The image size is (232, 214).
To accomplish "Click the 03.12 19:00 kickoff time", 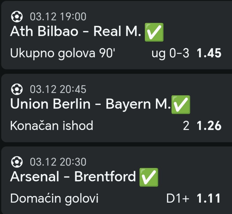I will coord(58,17).
